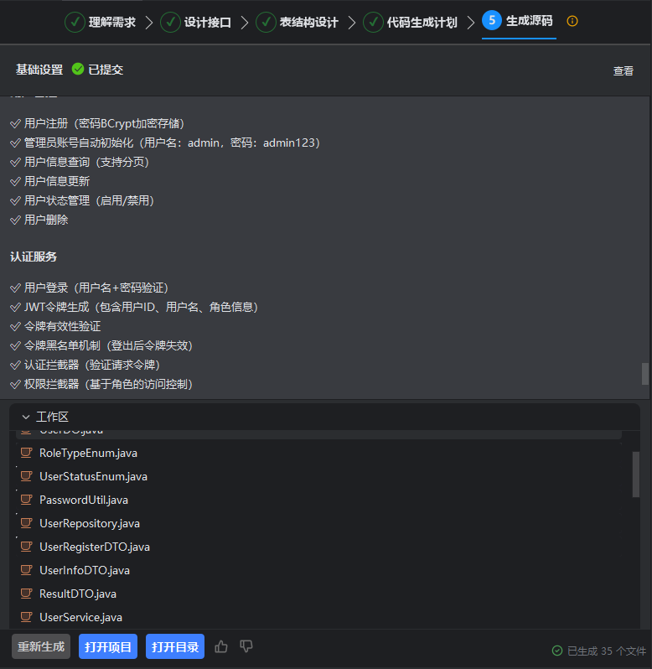Screen dimensions: 652x669
Task: Click the Java icon beside RoleTypeEnum.java
Action: [26, 453]
